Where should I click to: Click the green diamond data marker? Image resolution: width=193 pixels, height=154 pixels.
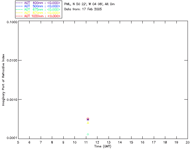(88, 134)
